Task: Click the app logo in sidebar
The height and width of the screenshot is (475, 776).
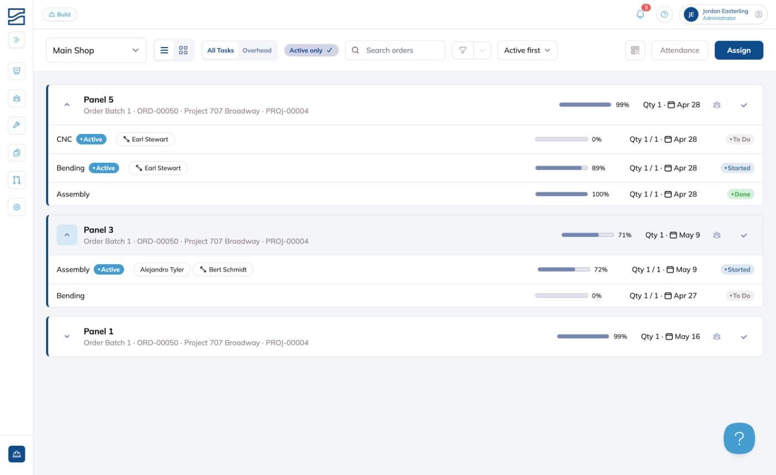Action: pyautogui.click(x=17, y=17)
